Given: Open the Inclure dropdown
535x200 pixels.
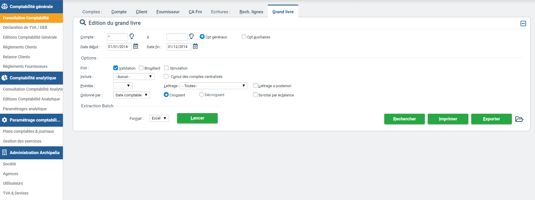Looking at the screenshot, I should pos(134,76).
